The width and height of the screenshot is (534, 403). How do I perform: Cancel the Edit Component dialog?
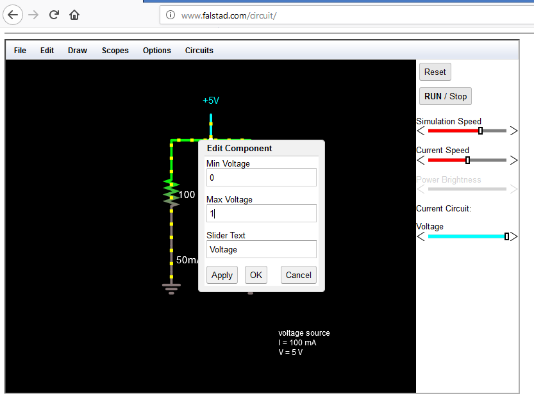tap(298, 275)
